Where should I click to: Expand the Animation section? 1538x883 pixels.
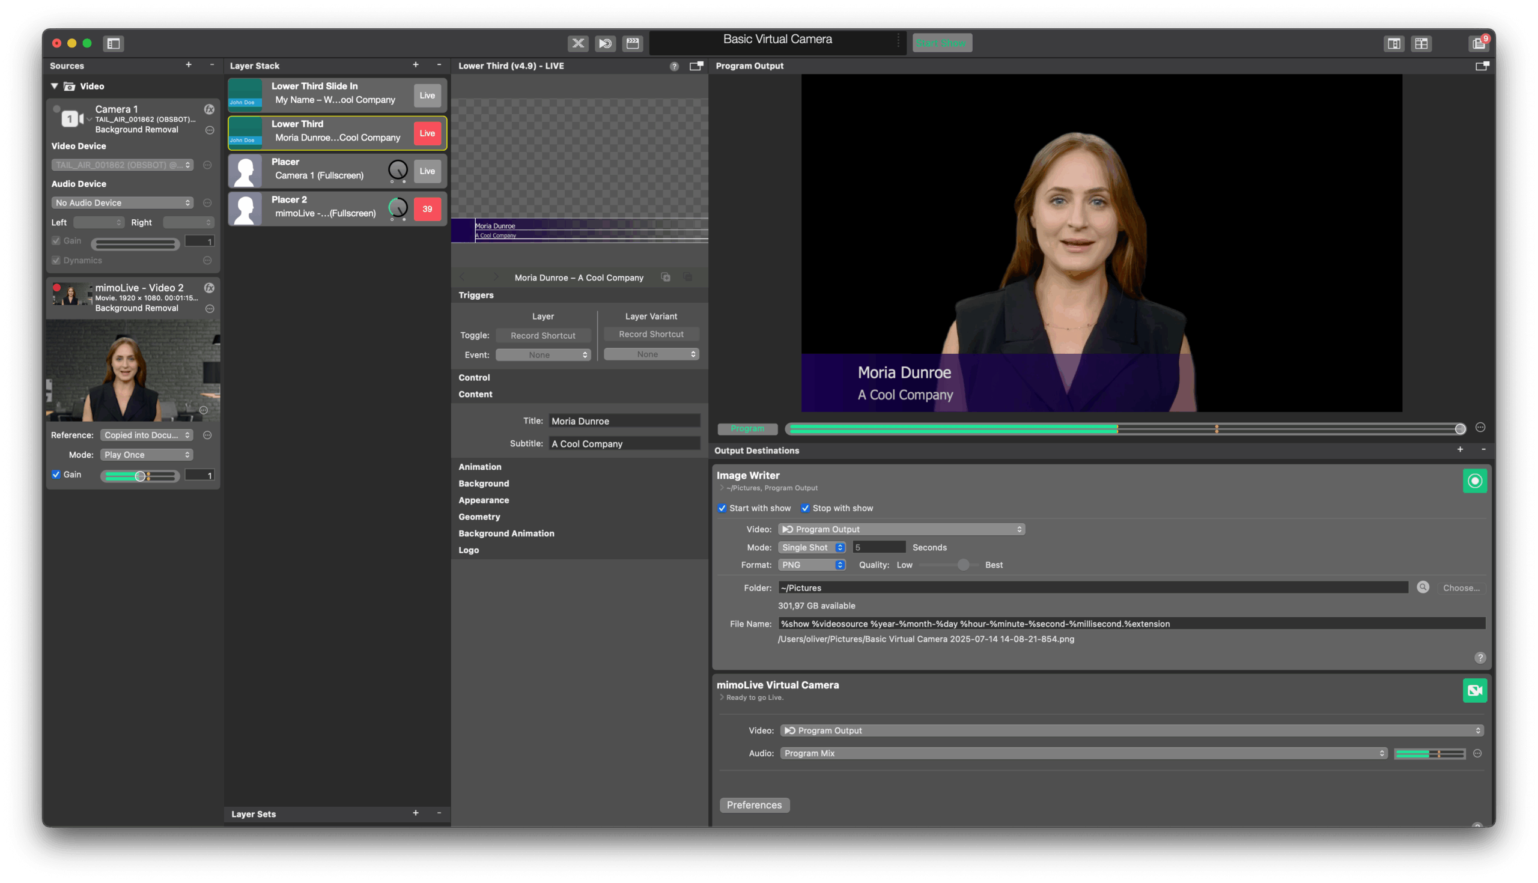[x=479, y=466]
